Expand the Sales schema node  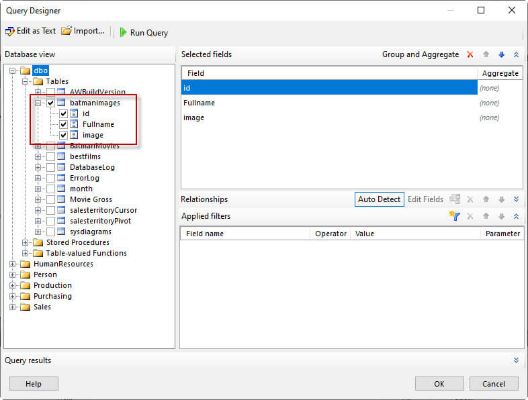pos(13,307)
